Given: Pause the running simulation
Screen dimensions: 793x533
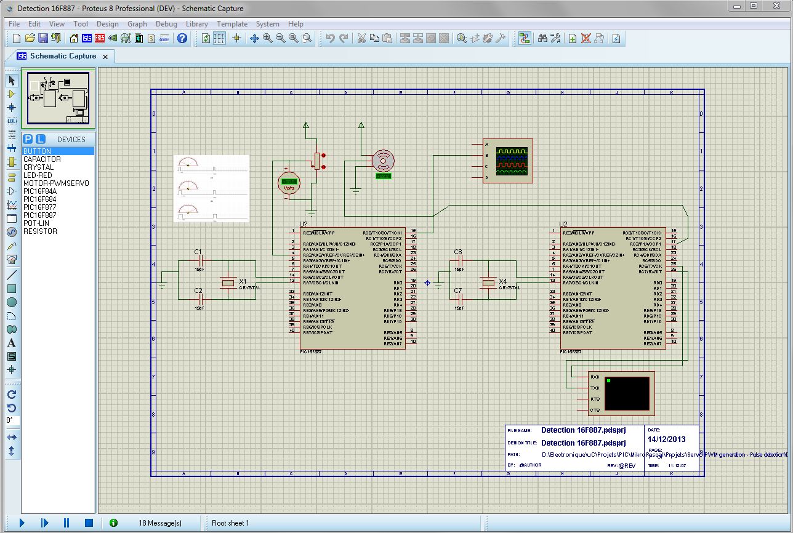Looking at the screenshot, I should (x=66, y=523).
